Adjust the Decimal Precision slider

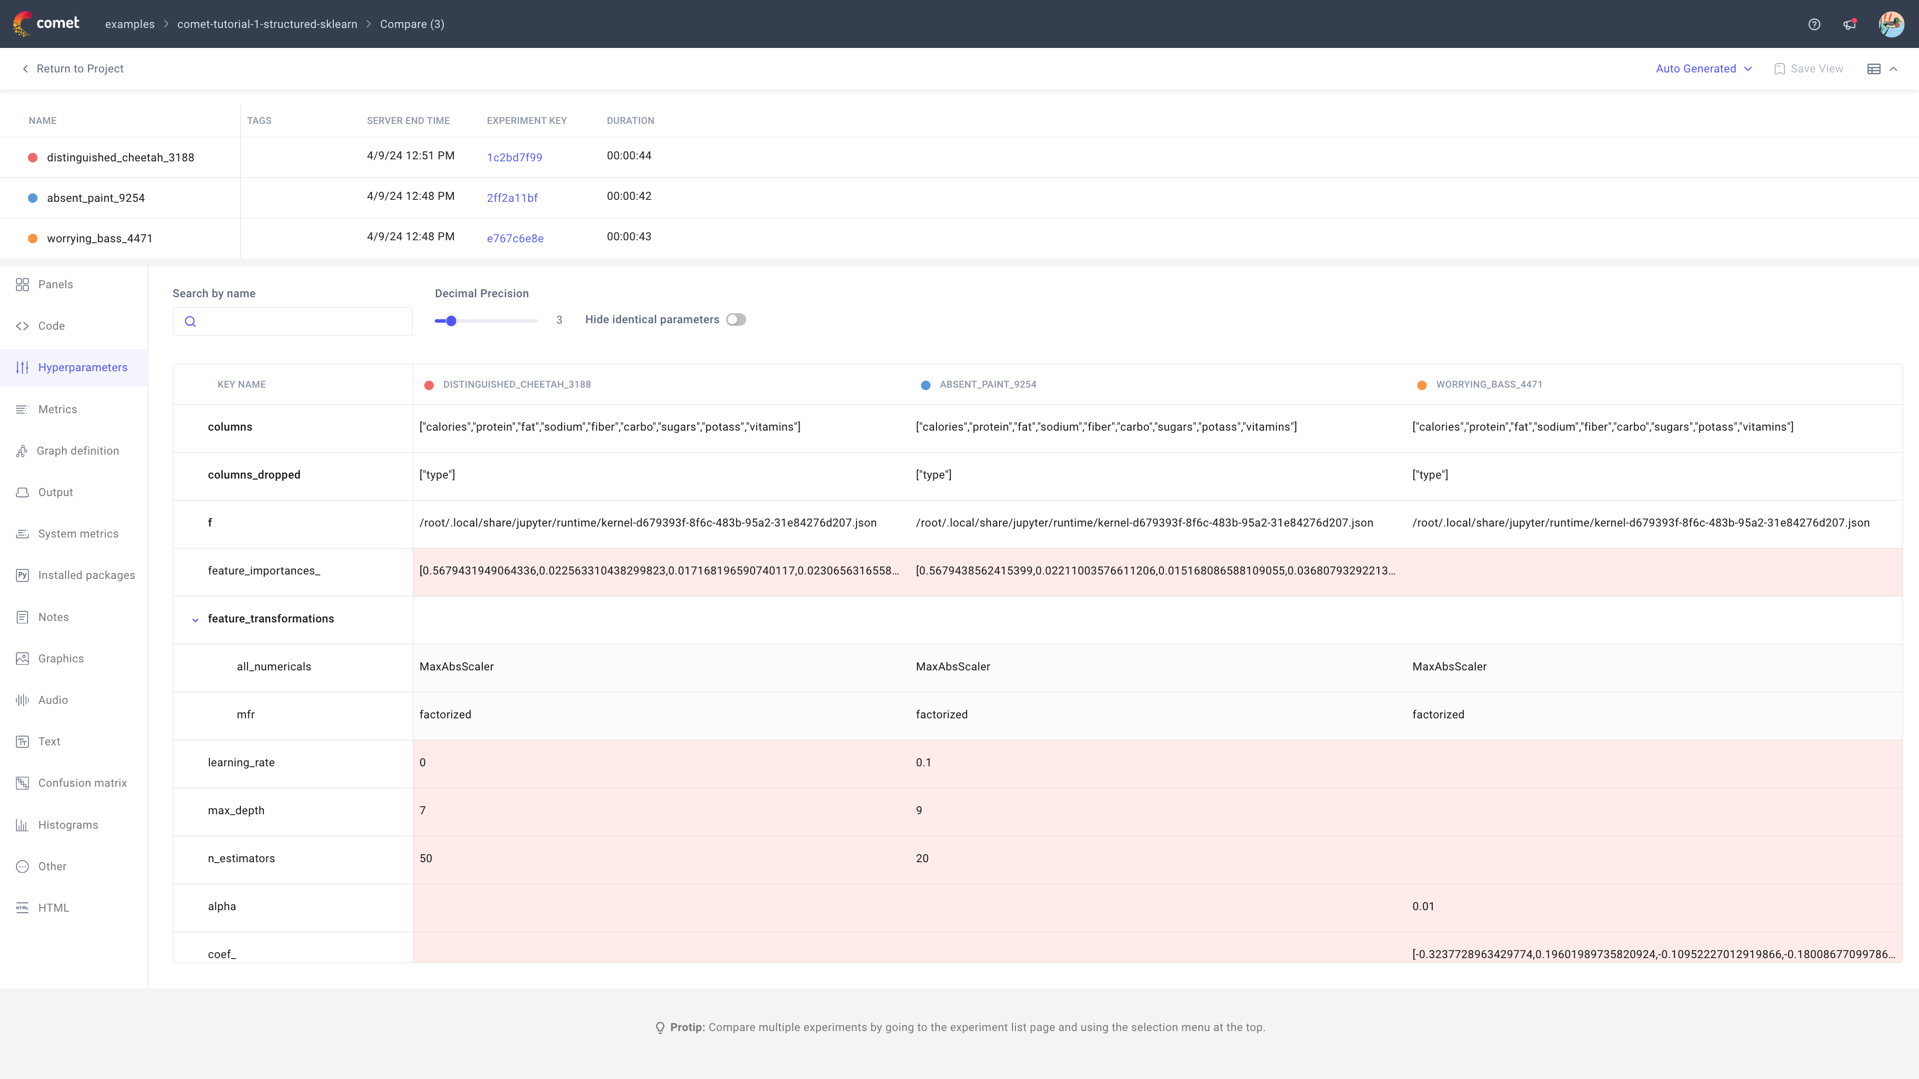pyautogui.click(x=451, y=321)
